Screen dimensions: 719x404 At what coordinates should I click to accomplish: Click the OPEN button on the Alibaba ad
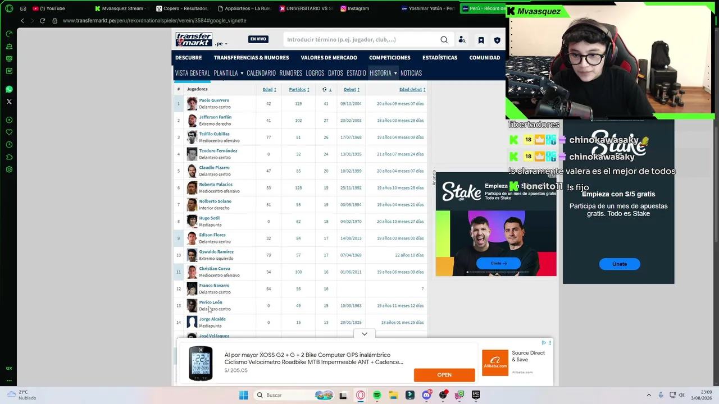[444, 375]
